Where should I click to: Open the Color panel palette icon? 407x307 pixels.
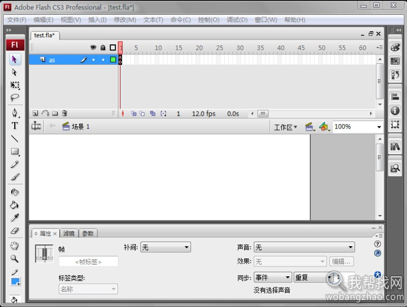pos(395,47)
